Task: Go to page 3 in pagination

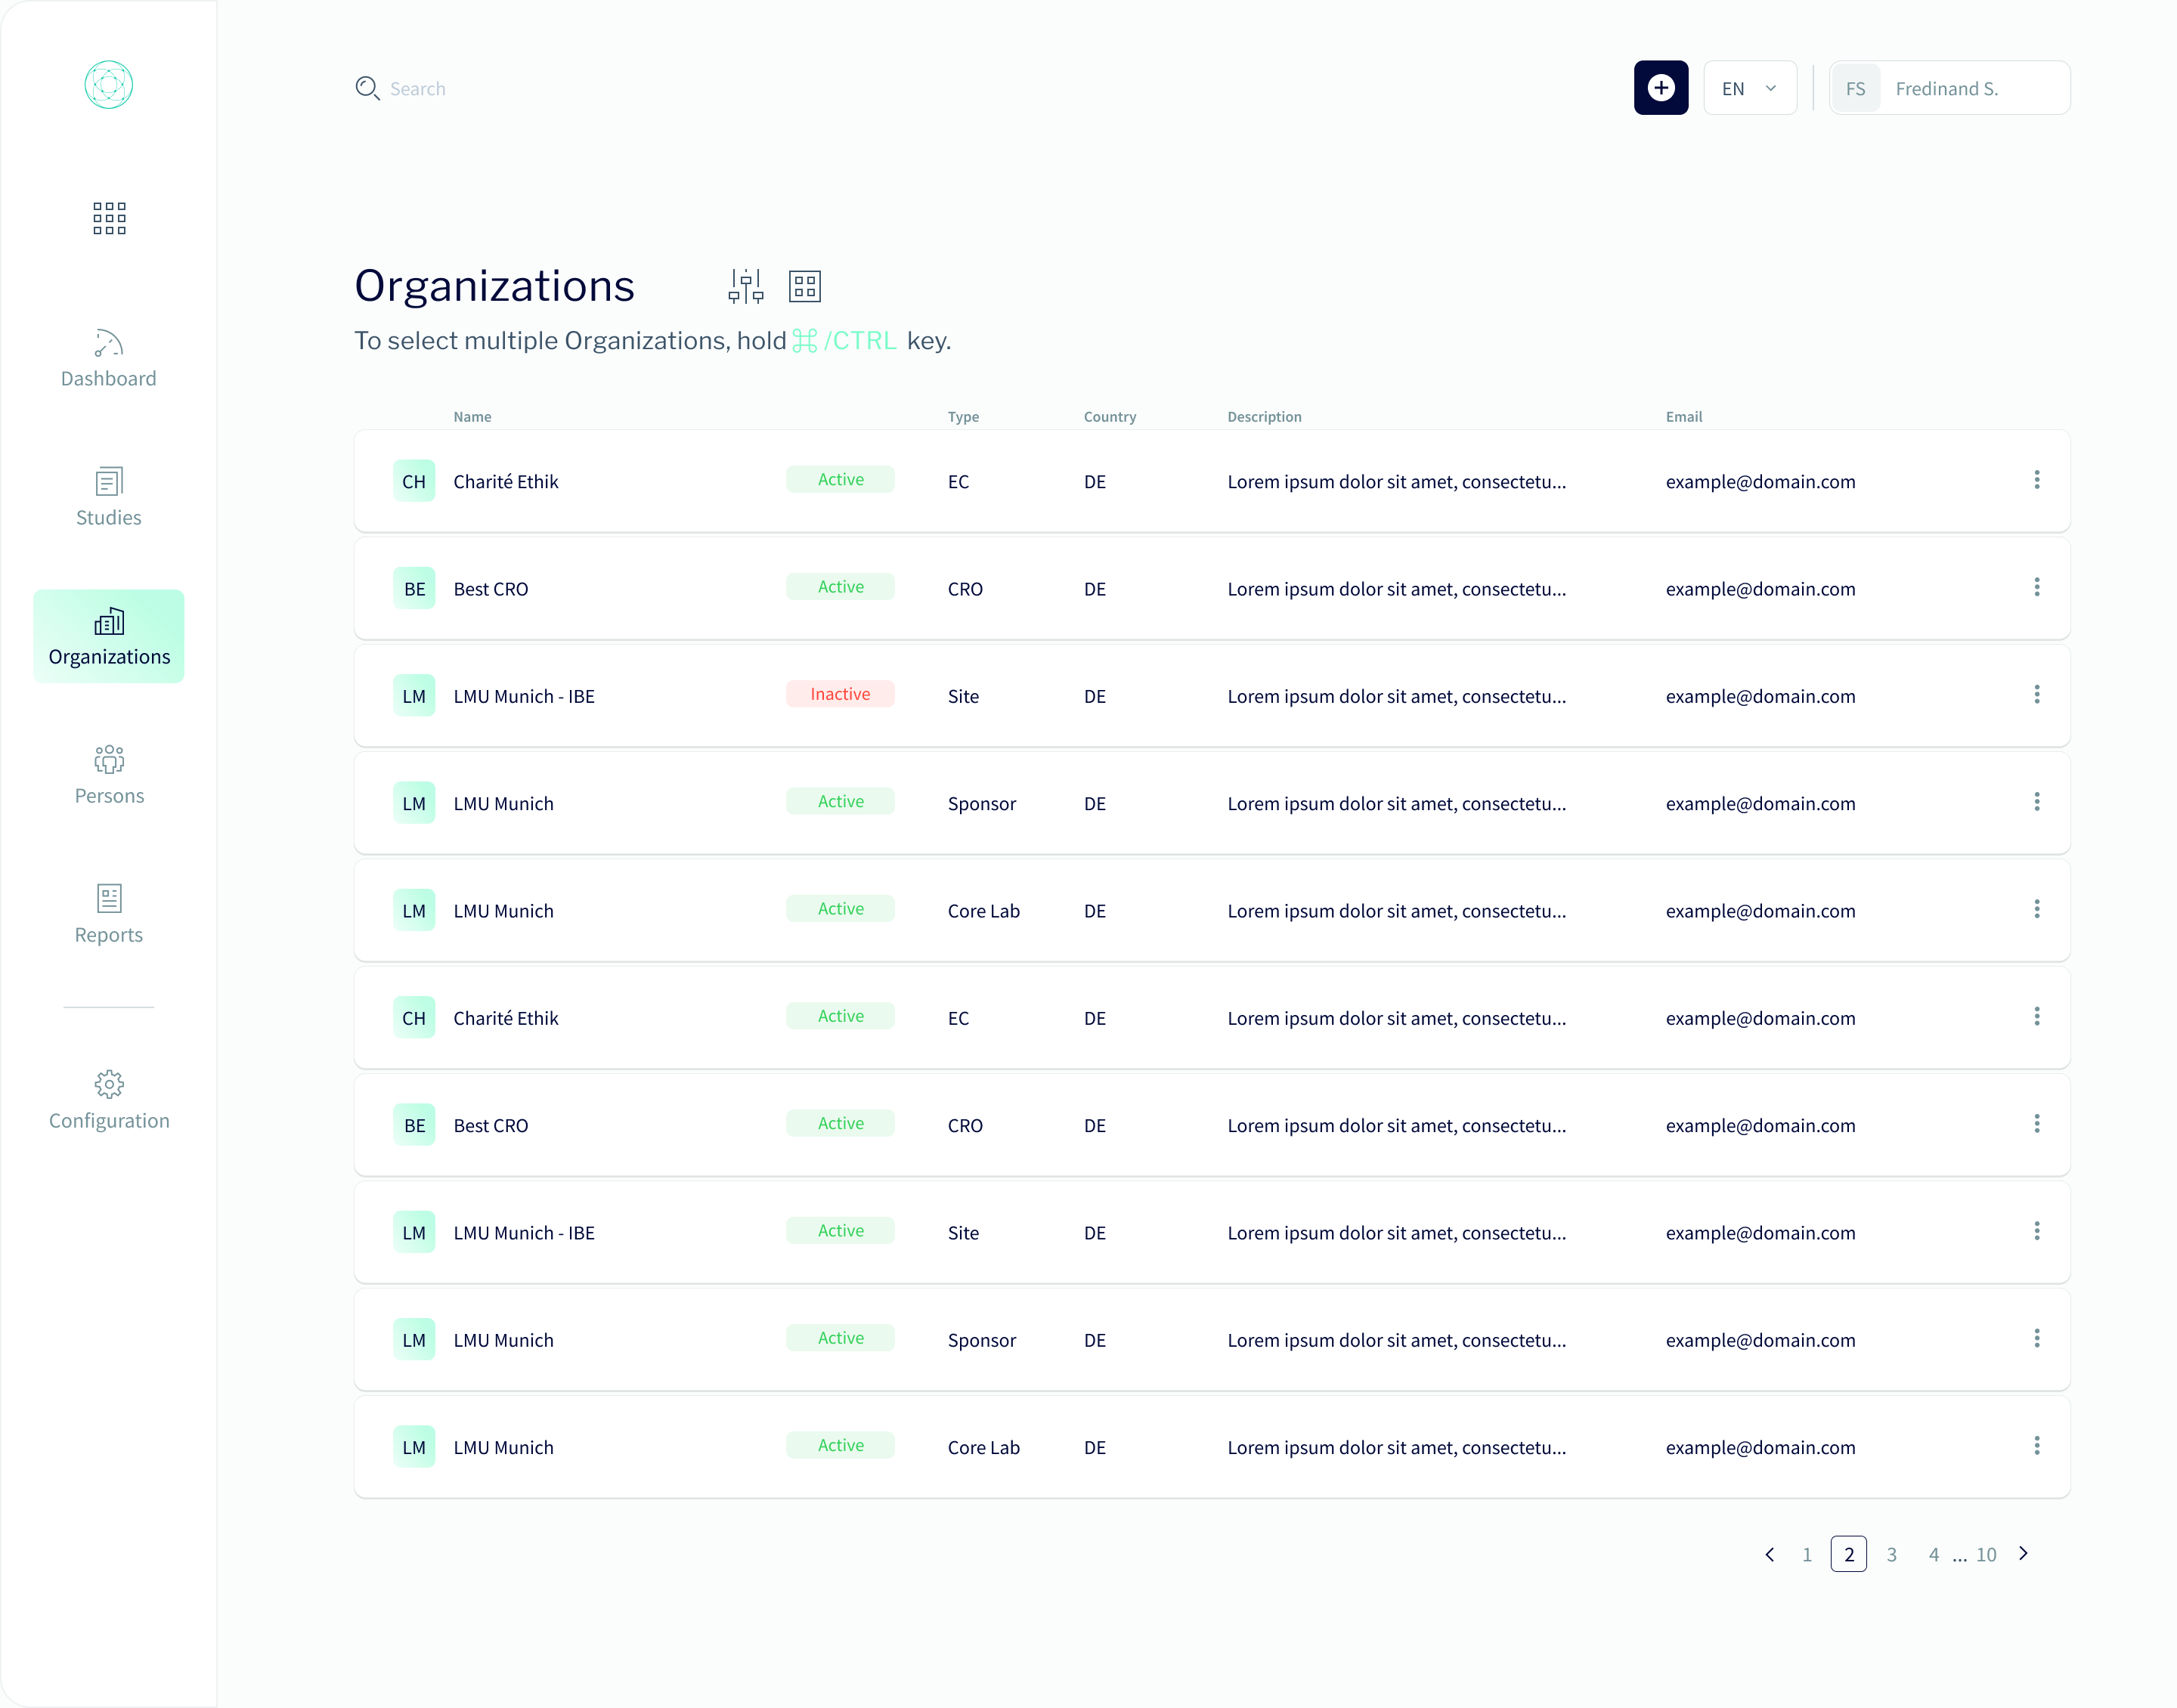Action: coord(1891,1555)
